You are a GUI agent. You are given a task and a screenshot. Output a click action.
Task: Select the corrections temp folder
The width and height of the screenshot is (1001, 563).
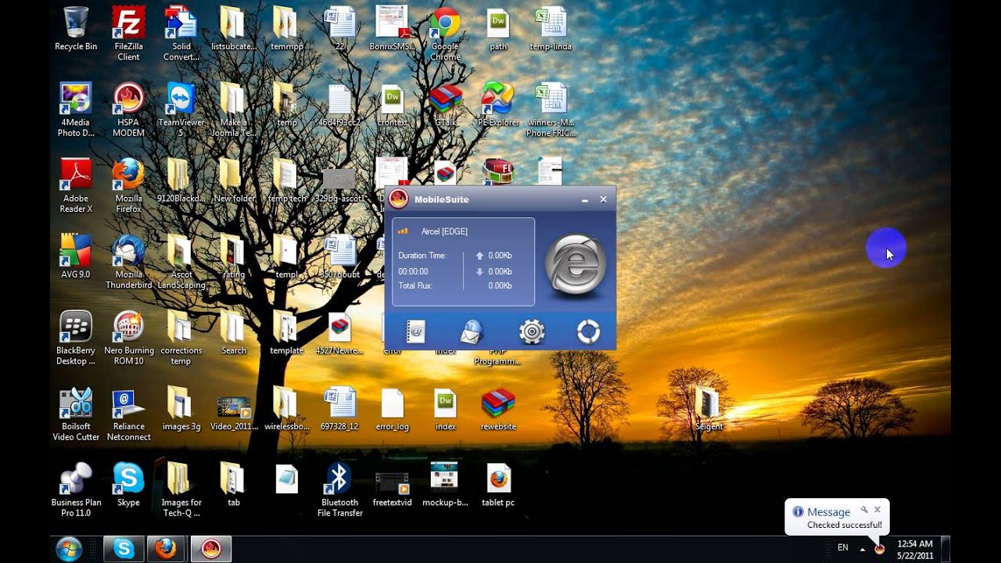click(181, 338)
